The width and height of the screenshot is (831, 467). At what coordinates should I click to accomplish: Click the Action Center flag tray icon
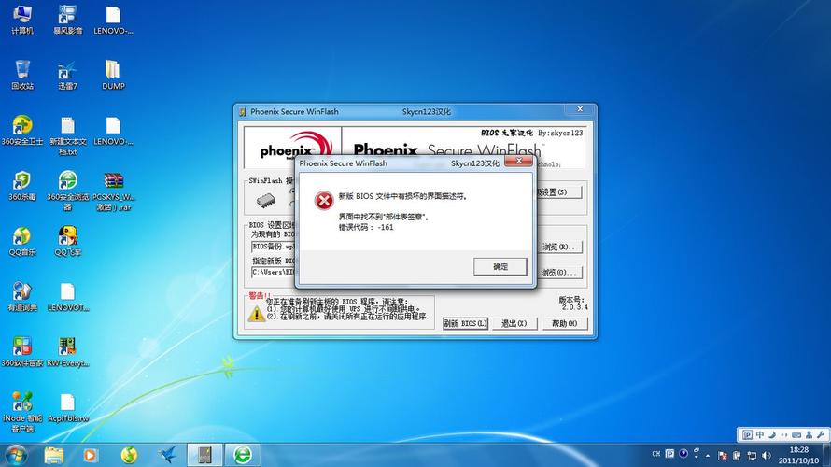click(723, 456)
